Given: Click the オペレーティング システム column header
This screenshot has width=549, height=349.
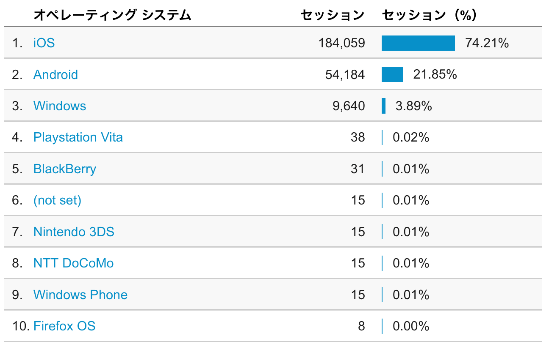Looking at the screenshot, I should click(x=112, y=16).
